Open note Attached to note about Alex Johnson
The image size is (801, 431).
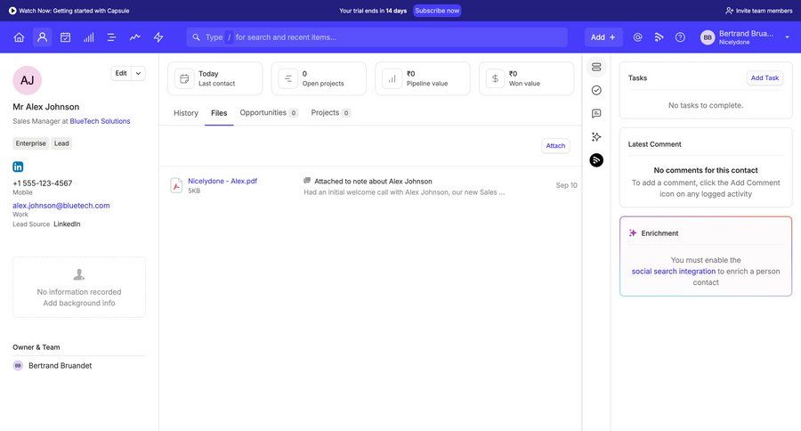(x=373, y=181)
